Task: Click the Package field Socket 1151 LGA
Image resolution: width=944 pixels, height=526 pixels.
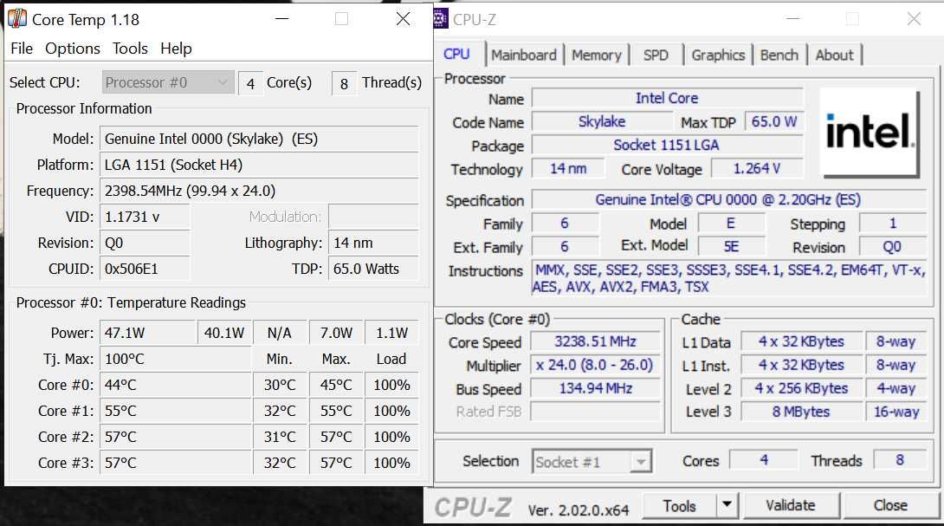Action: click(667, 146)
